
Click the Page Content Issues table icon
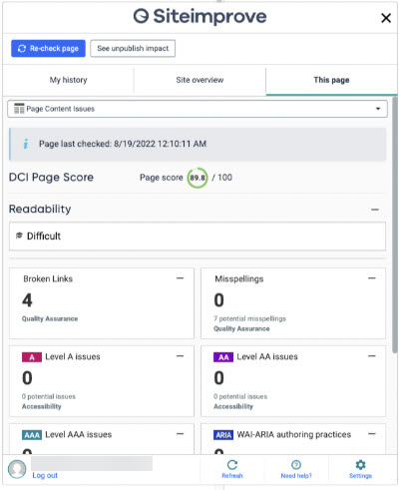[x=19, y=109]
